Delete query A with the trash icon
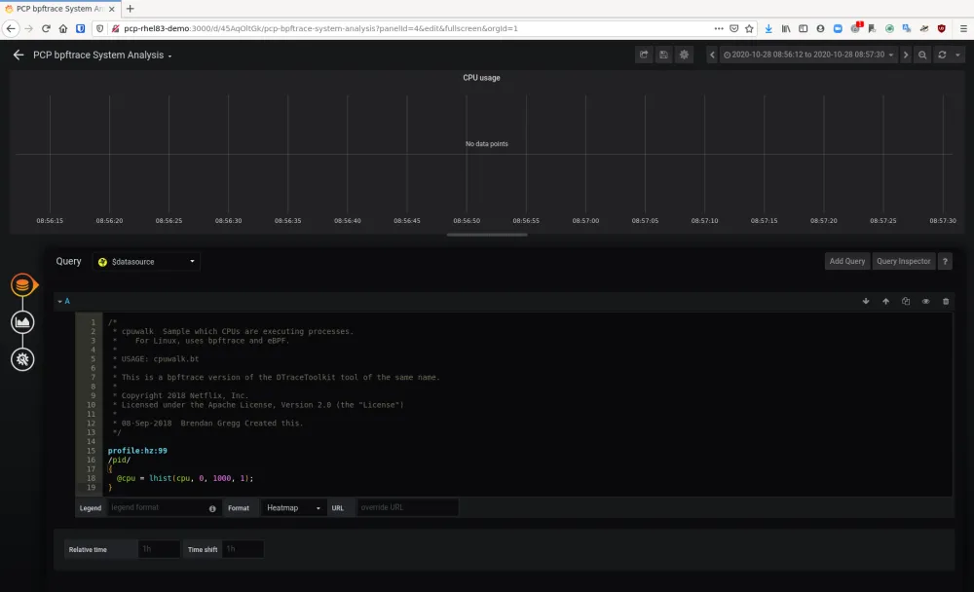The image size is (974, 592). [945, 302]
